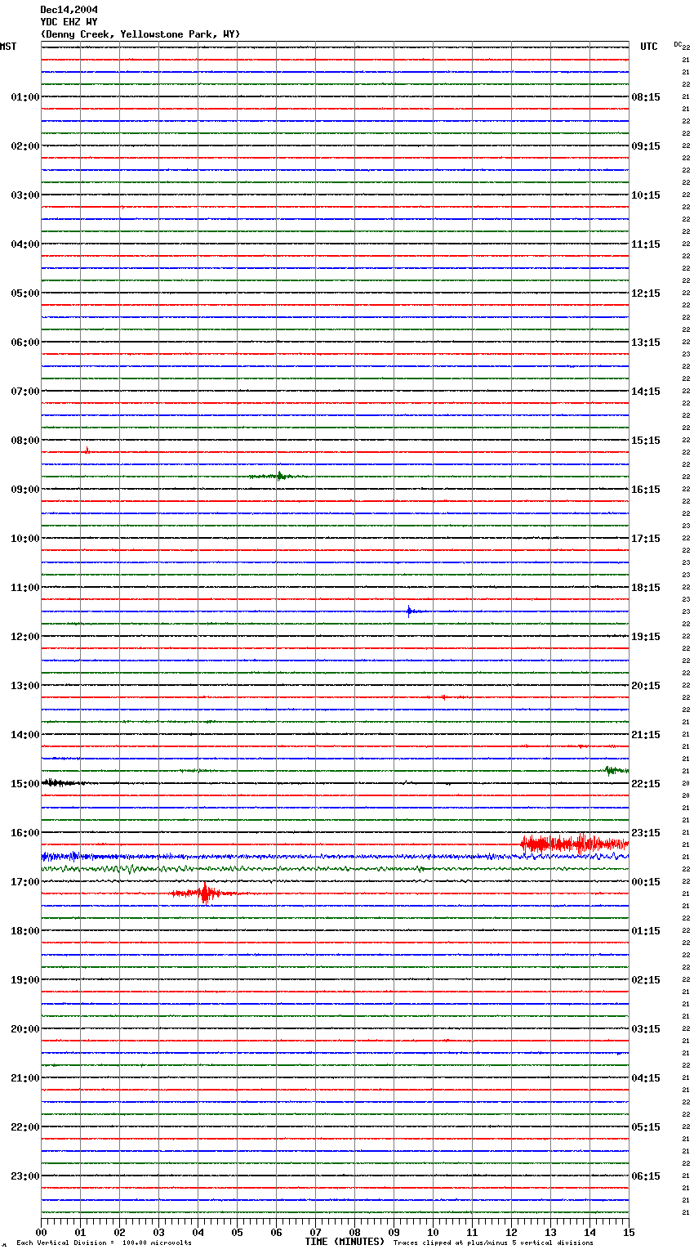Select the 21:00 MST time label
Viewport: 694px width, 1254px height.
point(25,1078)
